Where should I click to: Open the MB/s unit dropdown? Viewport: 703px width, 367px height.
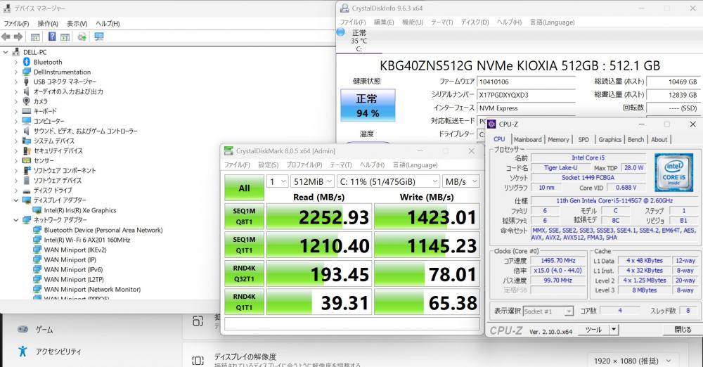pyautogui.click(x=461, y=181)
